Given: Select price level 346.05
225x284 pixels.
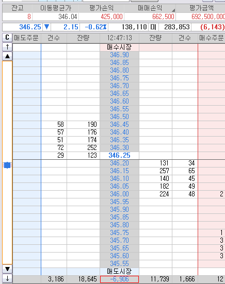Looking at the screenshot, I should [119, 187].
